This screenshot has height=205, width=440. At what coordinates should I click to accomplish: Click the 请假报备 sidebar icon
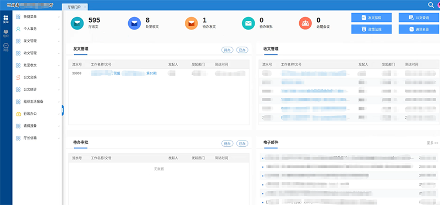pyautogui.click(x=18, y=126)
